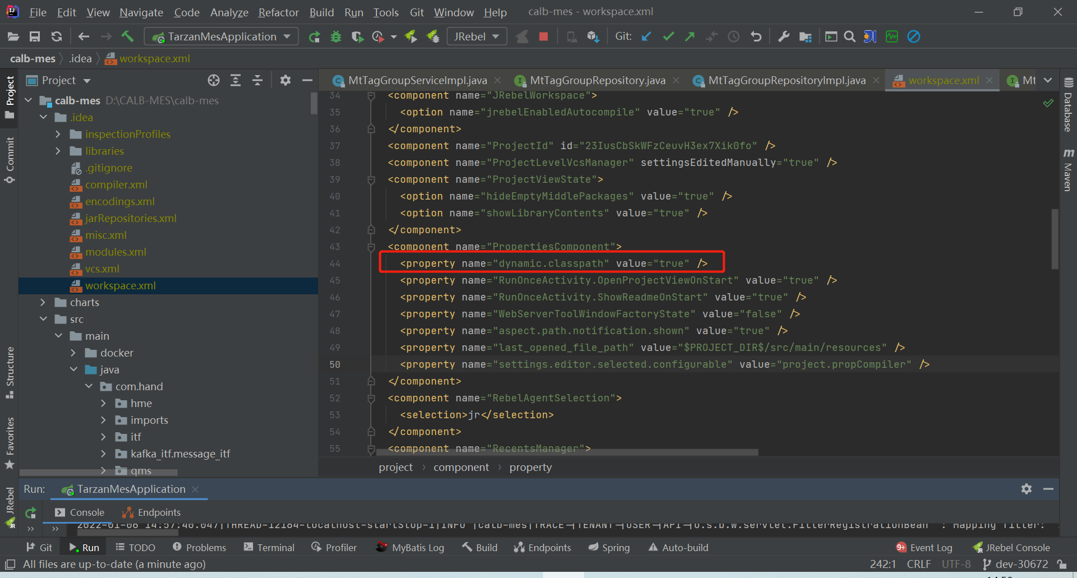Push commits with the green arrow icon
This screenshot has width=1077, height=578.
(x=689, y=37)
